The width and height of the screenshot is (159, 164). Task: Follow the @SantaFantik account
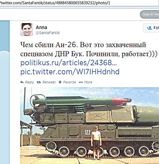151,28
